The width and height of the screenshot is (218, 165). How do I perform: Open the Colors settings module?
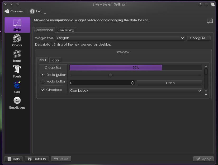17,40
